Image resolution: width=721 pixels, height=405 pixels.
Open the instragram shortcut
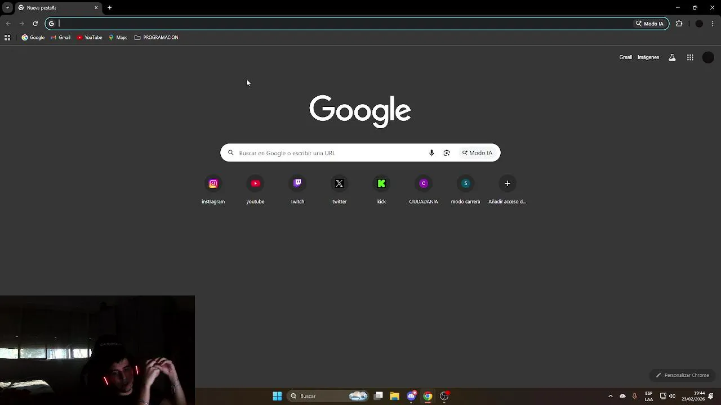[213, 190]
